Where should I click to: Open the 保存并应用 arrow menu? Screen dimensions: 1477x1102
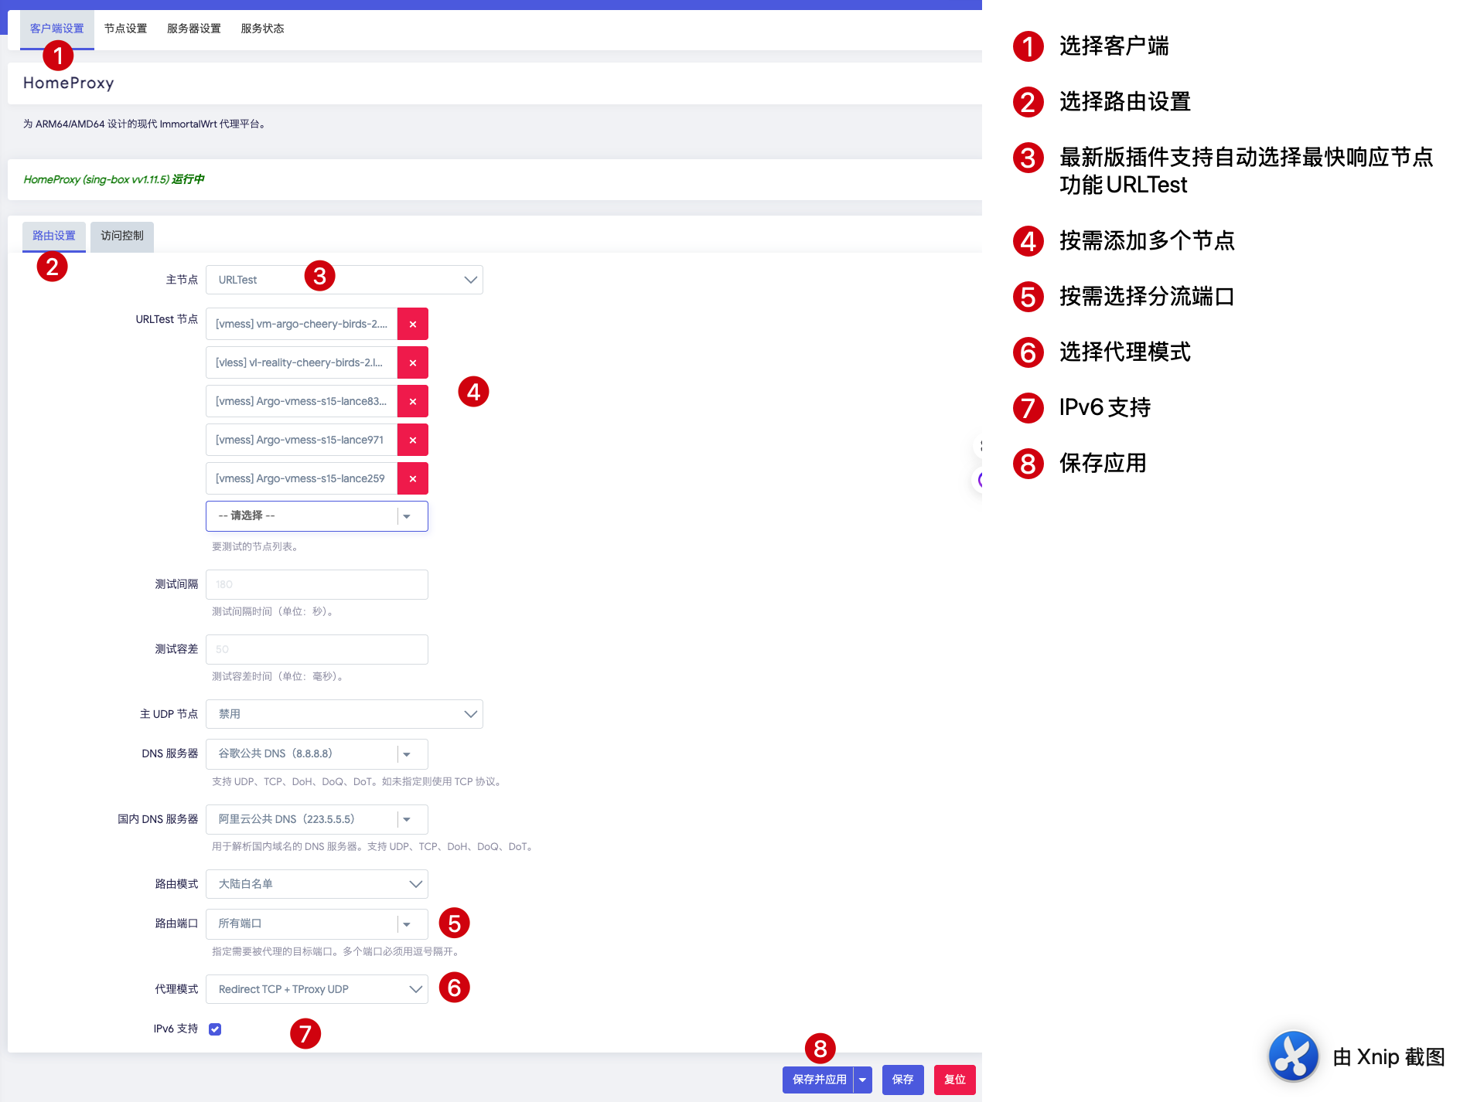pyautogui.click(x=863, y=1080)
